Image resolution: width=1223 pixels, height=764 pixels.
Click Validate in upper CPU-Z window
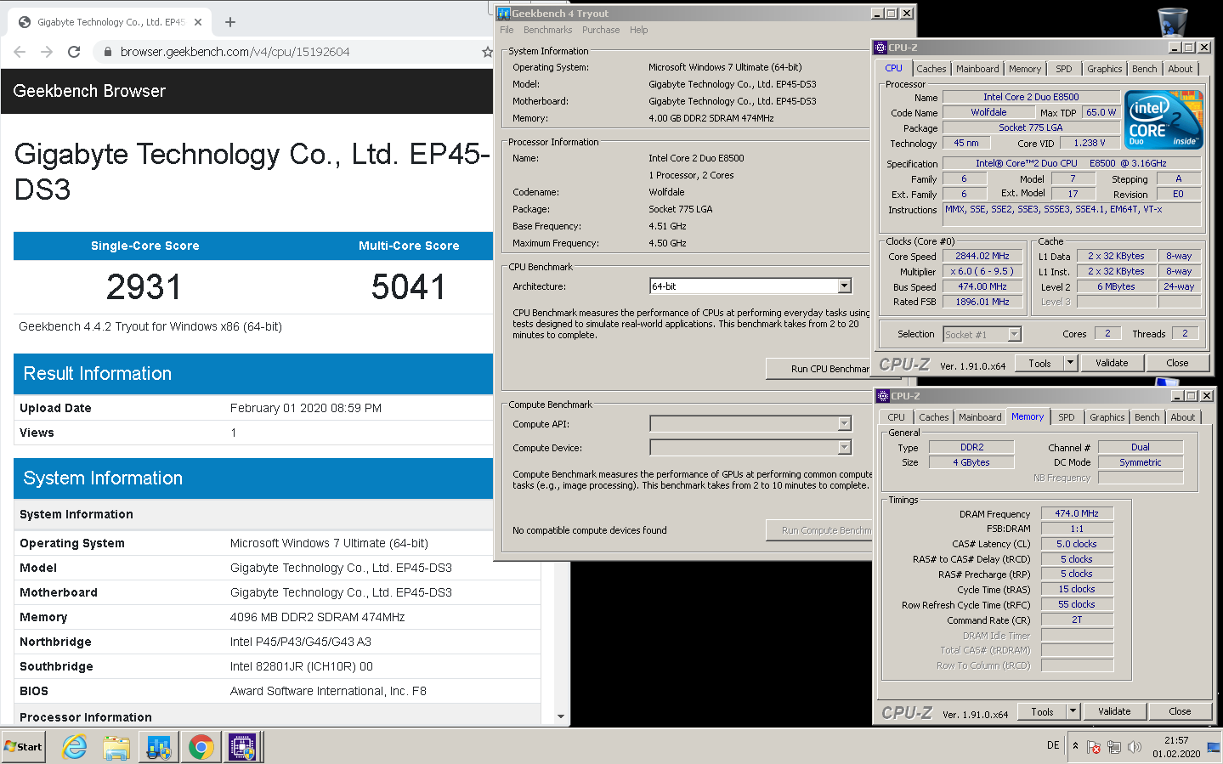point(1112,363)
